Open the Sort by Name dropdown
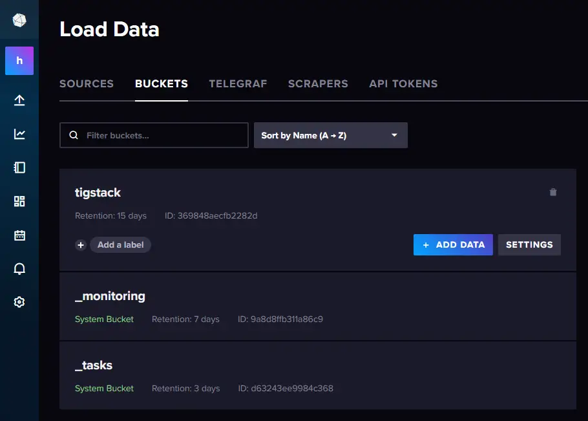 click(x=330, y=135)
